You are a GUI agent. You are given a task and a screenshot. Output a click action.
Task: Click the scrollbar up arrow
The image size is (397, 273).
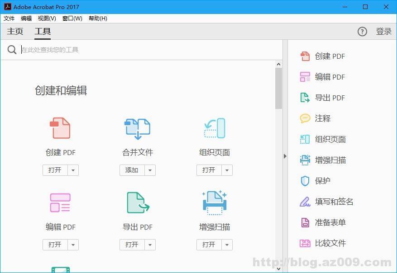[278, 64]
